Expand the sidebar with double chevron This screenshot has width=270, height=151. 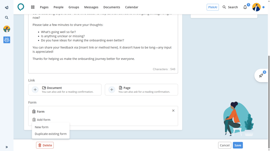(6, 147)
